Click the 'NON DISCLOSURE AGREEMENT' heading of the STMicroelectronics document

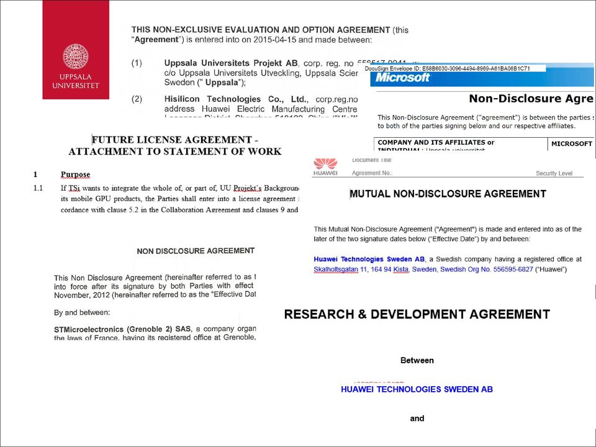[196, 251]
